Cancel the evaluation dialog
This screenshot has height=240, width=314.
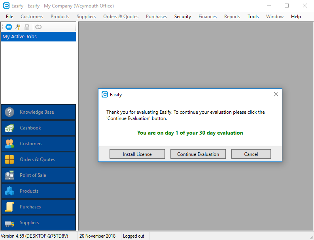pyautogui.click(x=251, y=154)
